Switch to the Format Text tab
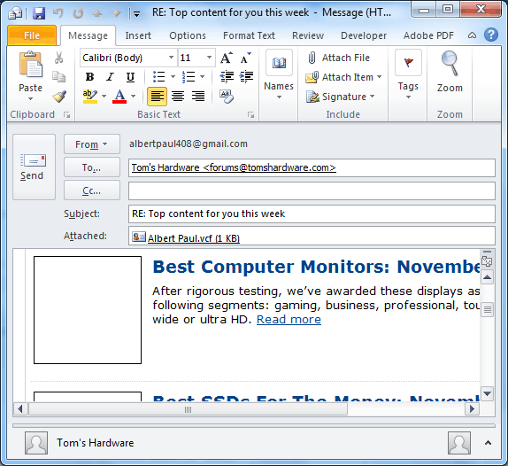 pyautogui.click(x=249, y=35)
